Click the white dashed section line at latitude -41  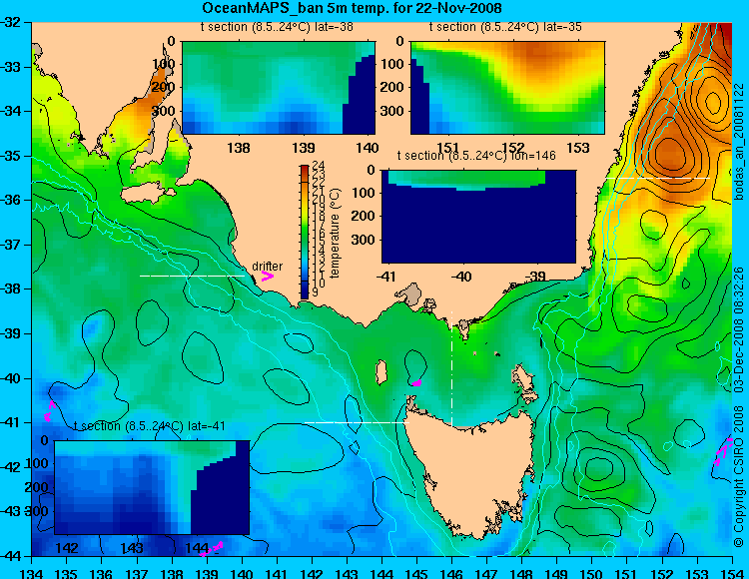point(357,422)
